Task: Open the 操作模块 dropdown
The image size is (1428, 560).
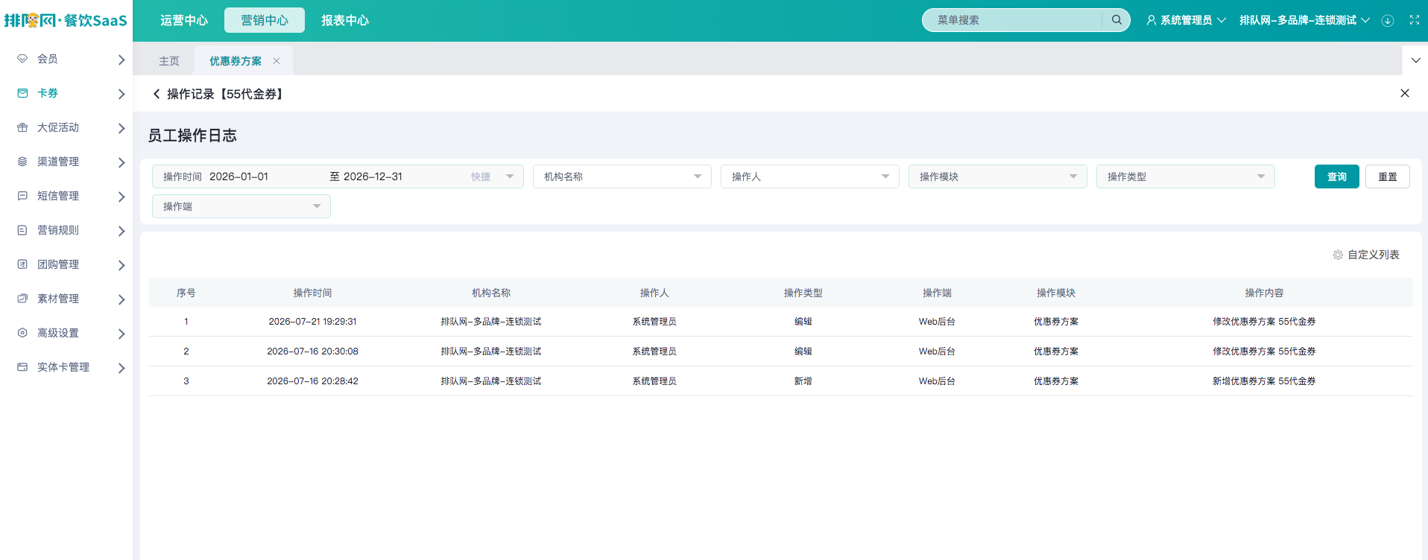Action: click(998, 176)
